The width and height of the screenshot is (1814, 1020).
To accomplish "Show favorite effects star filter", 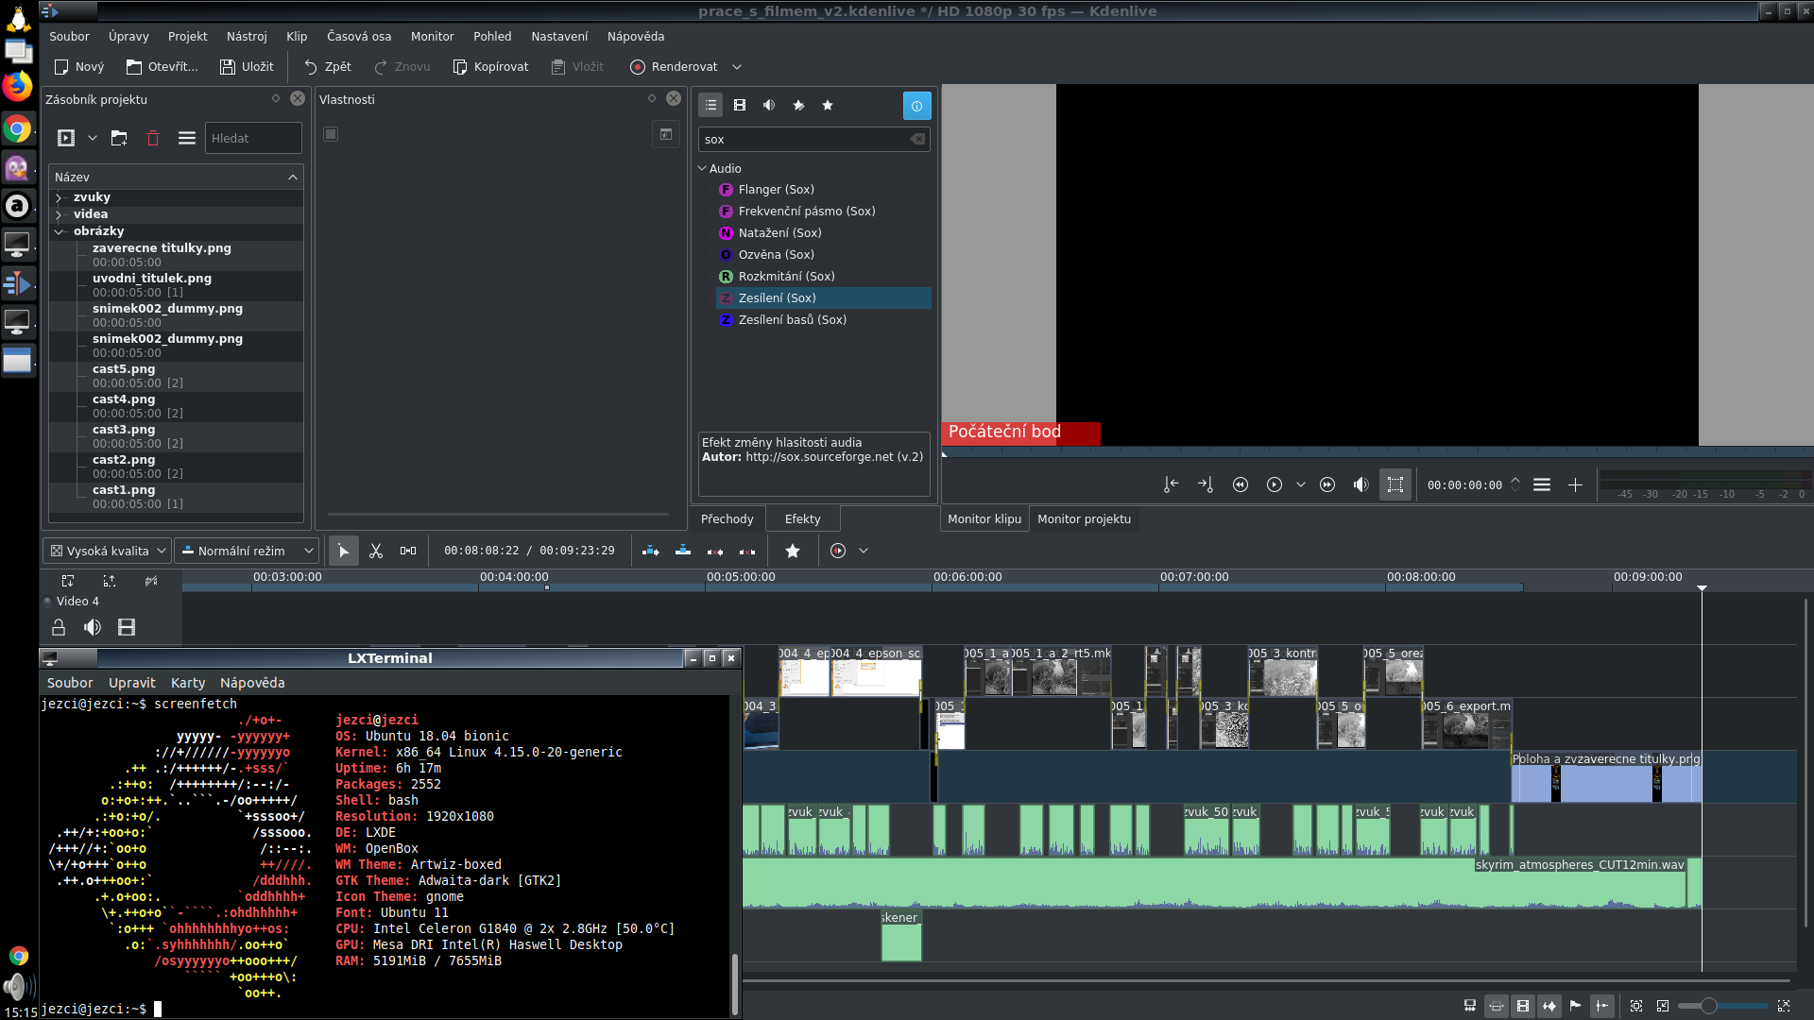I will point(828,105).
